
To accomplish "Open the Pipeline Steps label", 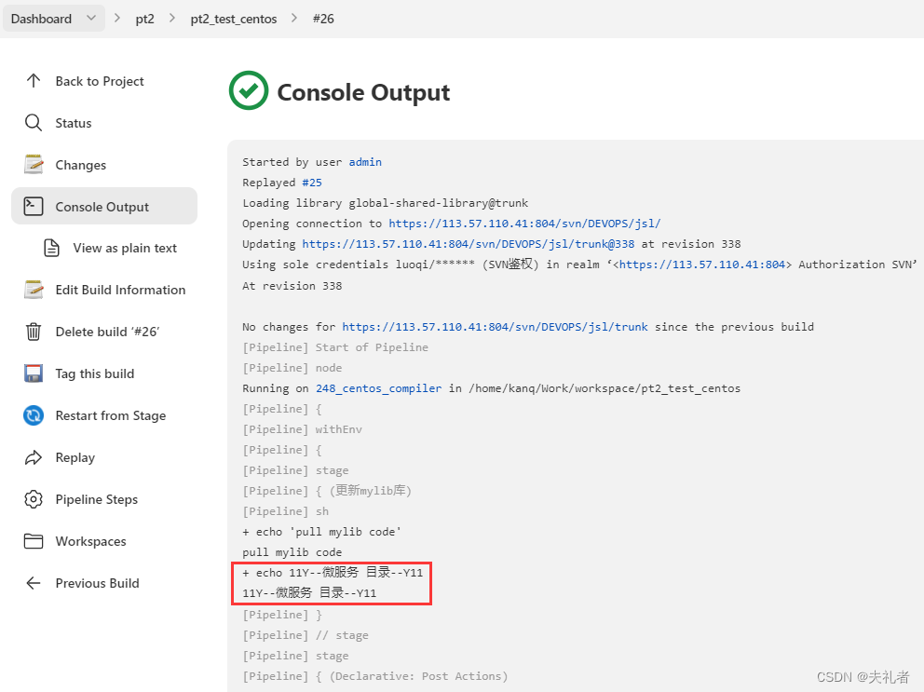I will tap(97, 499).
